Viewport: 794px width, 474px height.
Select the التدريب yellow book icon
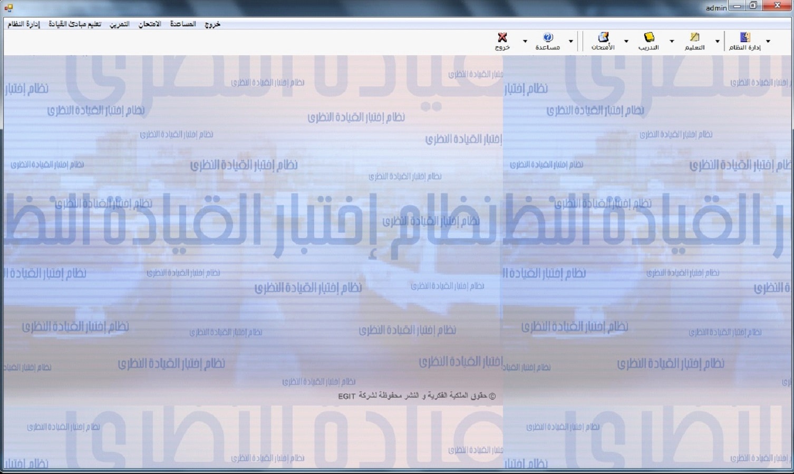coord(648,37)
